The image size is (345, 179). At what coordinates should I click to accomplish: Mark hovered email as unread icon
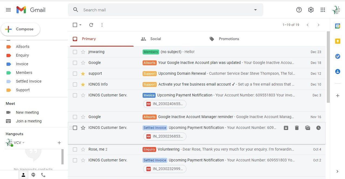(x=308, y=128)
